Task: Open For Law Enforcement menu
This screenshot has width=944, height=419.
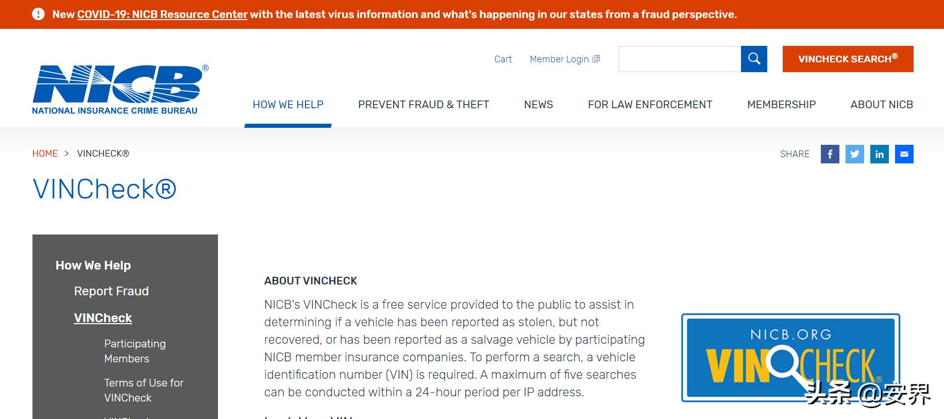Action: 650,105
